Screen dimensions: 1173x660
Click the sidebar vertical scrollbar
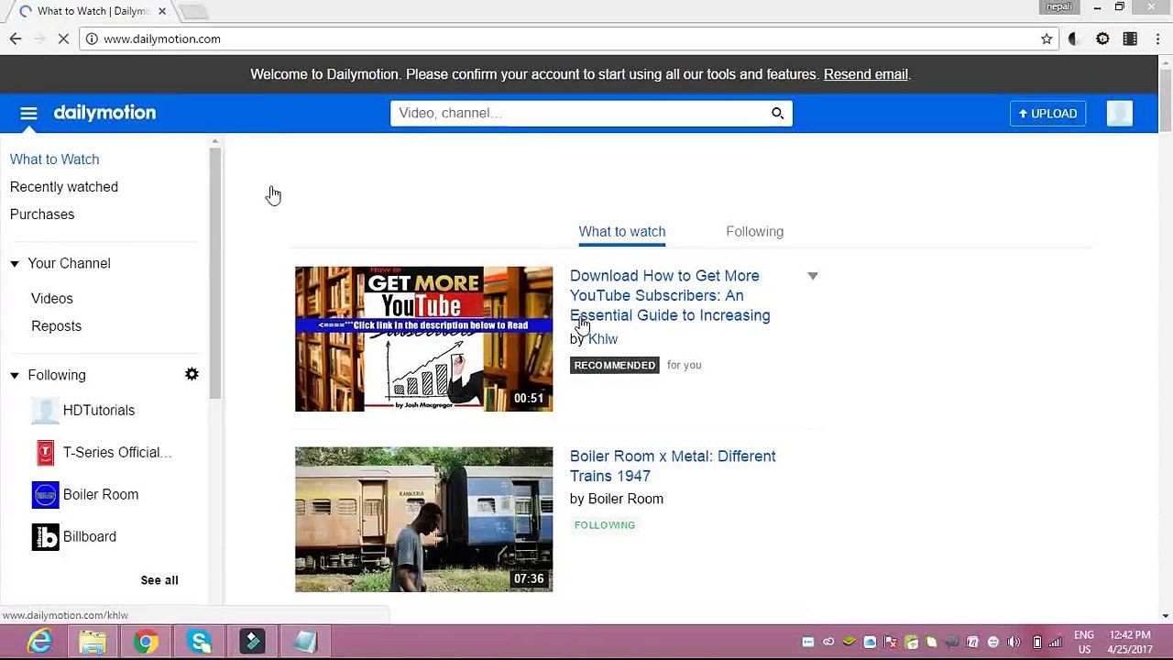pyautogui.click(x=215, y=272)
